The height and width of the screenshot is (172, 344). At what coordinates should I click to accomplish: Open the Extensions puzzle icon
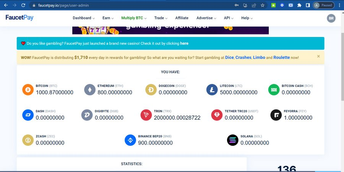pos(299,5)
